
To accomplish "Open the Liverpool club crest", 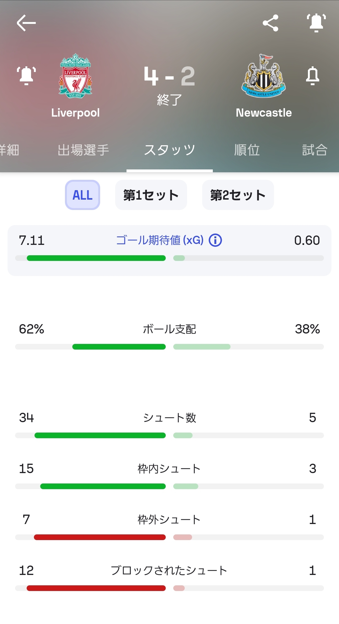I will tap(75, 76).
